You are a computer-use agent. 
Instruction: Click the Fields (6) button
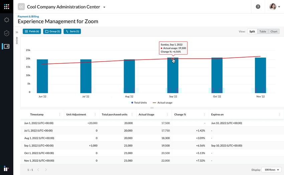(32, 31)
